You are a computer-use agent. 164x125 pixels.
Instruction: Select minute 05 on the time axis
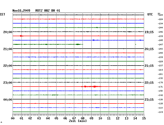click(56, 118)
